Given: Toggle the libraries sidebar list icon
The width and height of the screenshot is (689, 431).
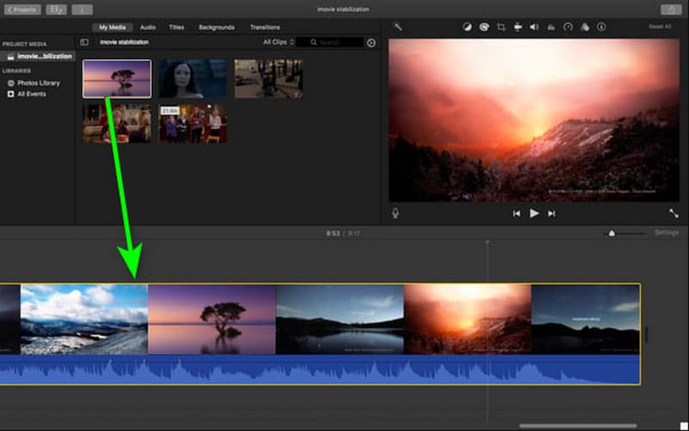Looking at the screenshot, I should (x=84, y=42).
